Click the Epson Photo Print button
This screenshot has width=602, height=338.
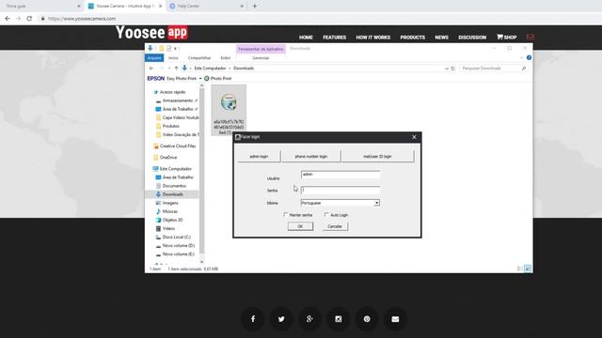[217, 79]
